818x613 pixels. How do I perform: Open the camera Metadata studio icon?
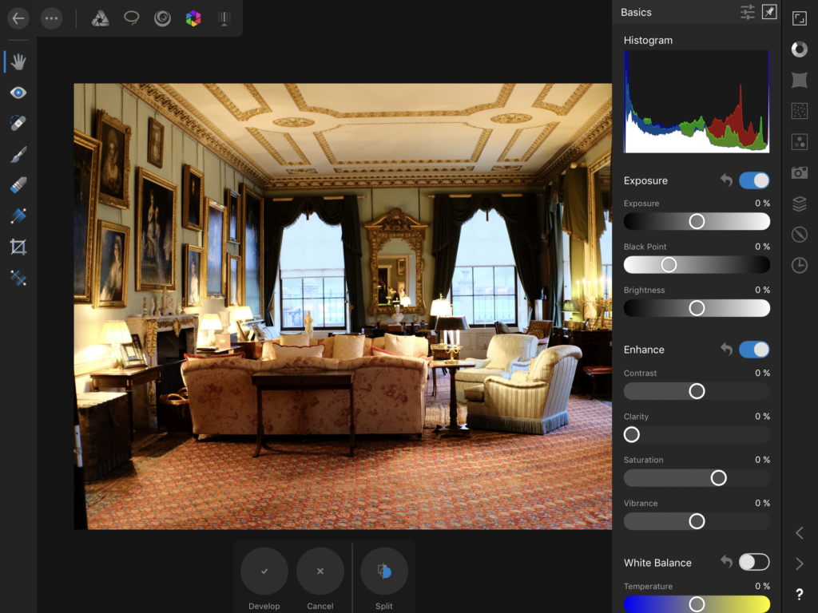click(x=799, y=172)
